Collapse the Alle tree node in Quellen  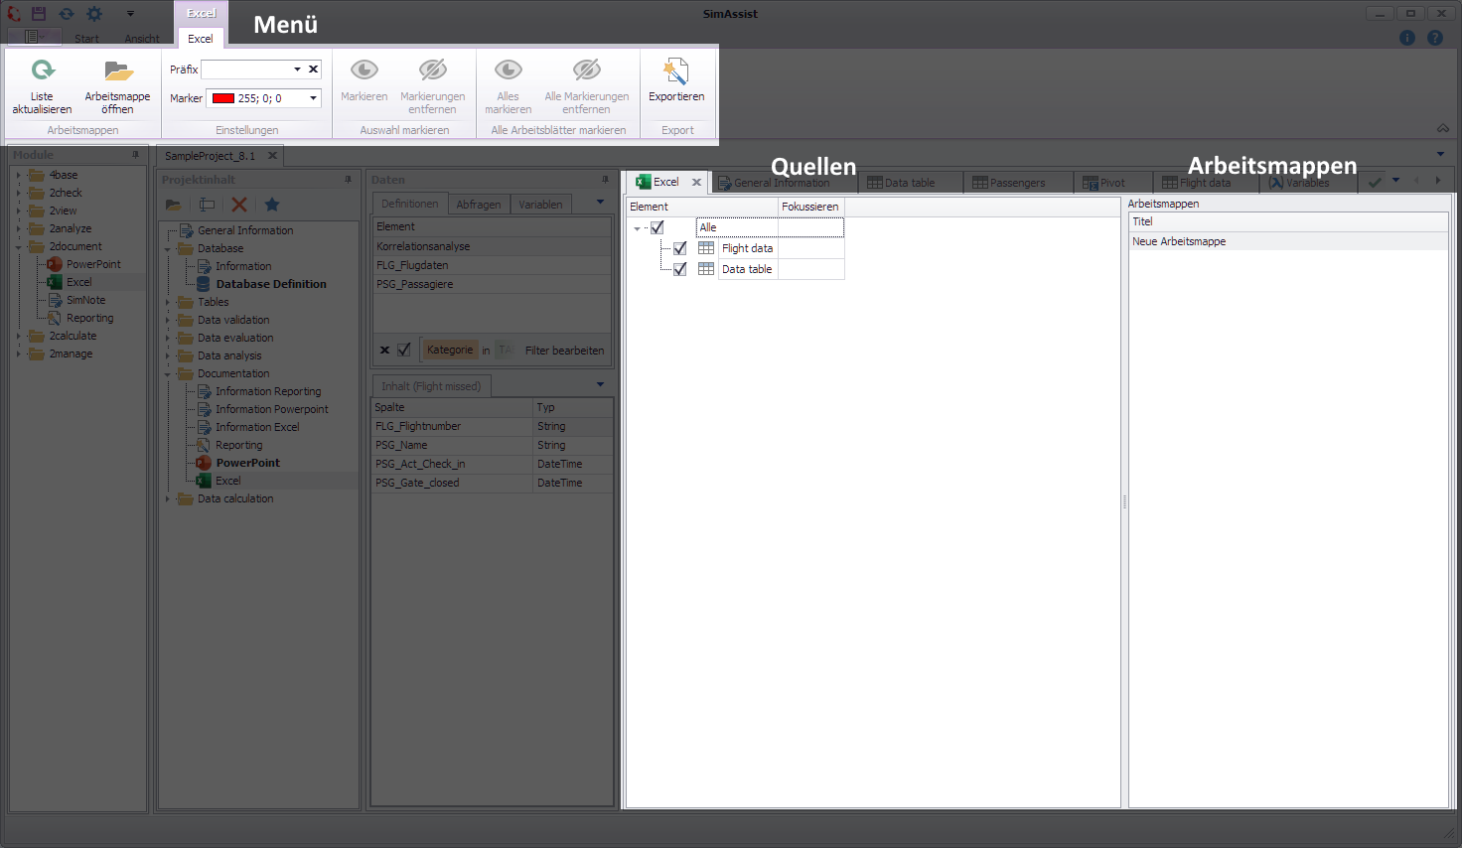pos(638,228)
